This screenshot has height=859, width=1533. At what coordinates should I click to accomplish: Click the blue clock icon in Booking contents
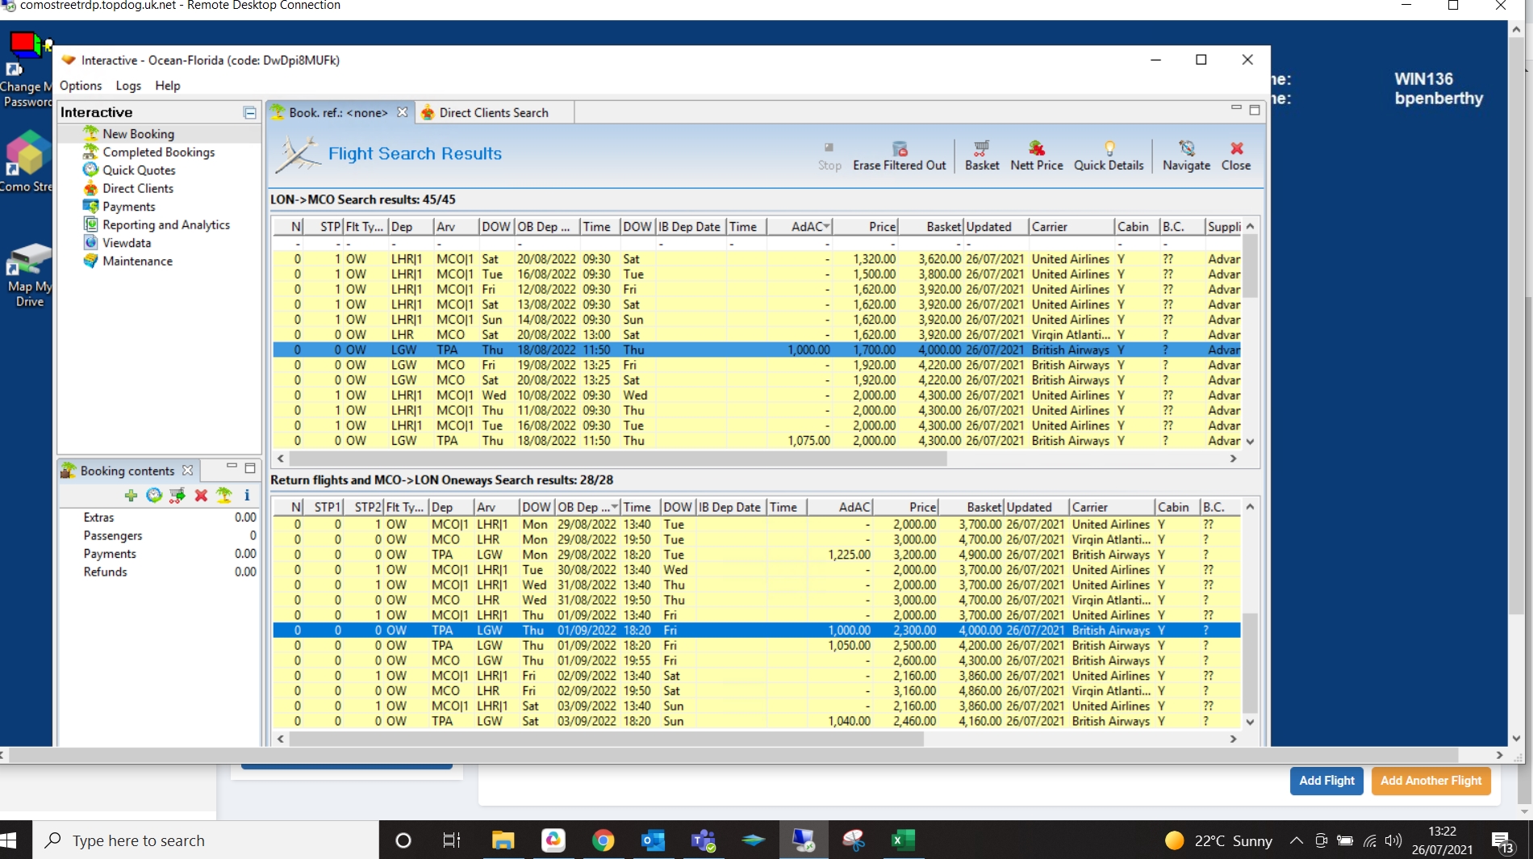pyautogui.click(x=154, y=495)
